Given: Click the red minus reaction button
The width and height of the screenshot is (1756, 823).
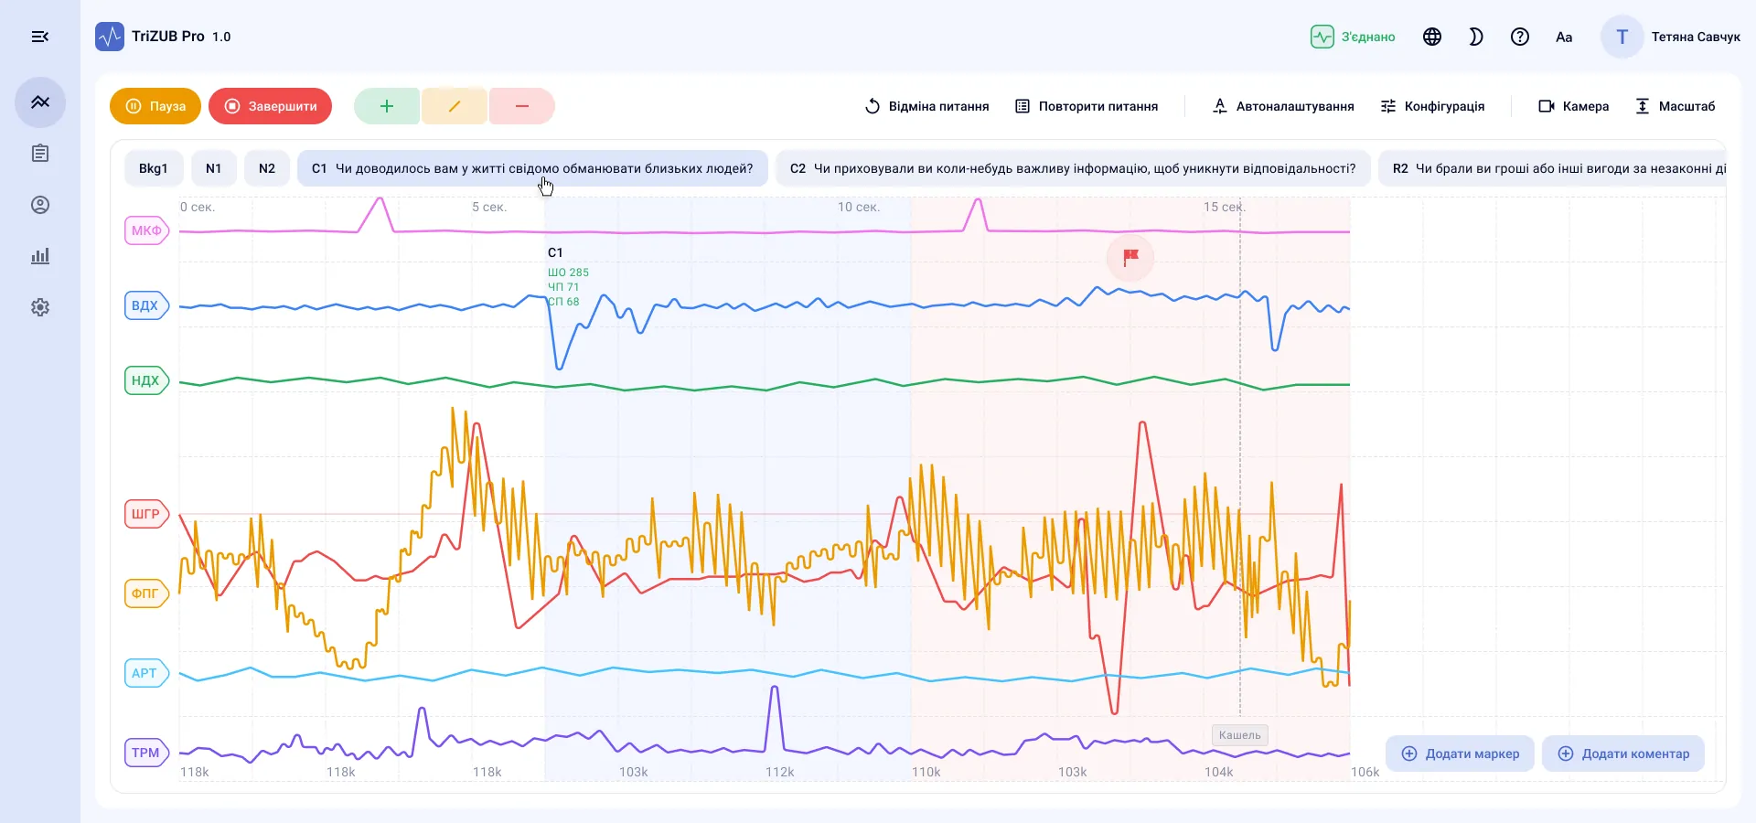Looking at the screenshot, I should [522, 106].
